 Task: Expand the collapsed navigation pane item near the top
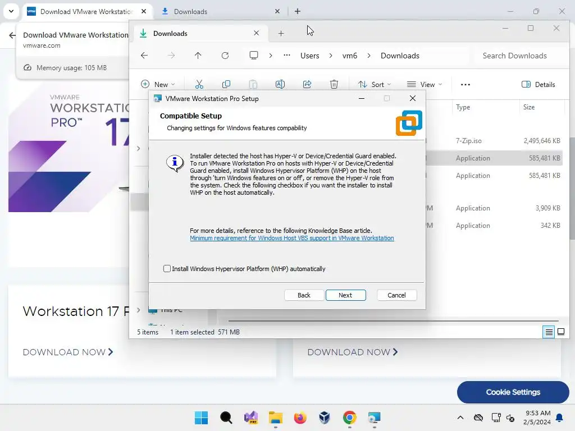[x=138, y=148]
